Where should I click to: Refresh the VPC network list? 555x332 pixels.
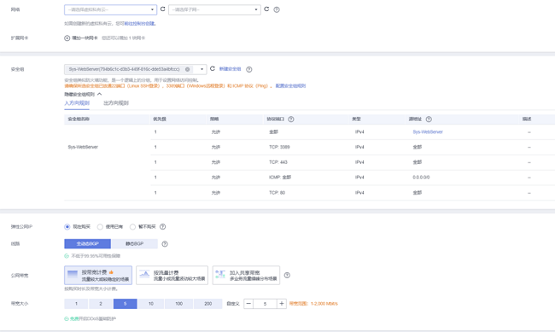pos(163,9)
